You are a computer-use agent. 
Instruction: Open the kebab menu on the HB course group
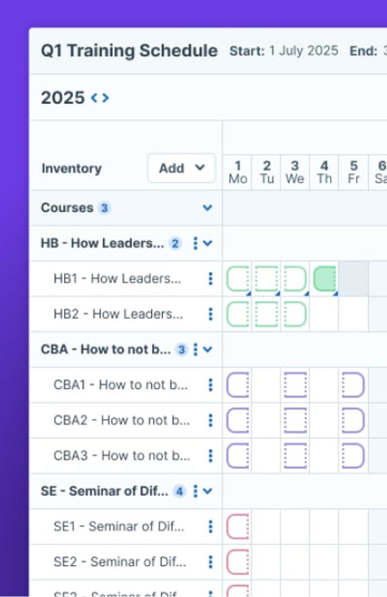click(x=195, y=243)
